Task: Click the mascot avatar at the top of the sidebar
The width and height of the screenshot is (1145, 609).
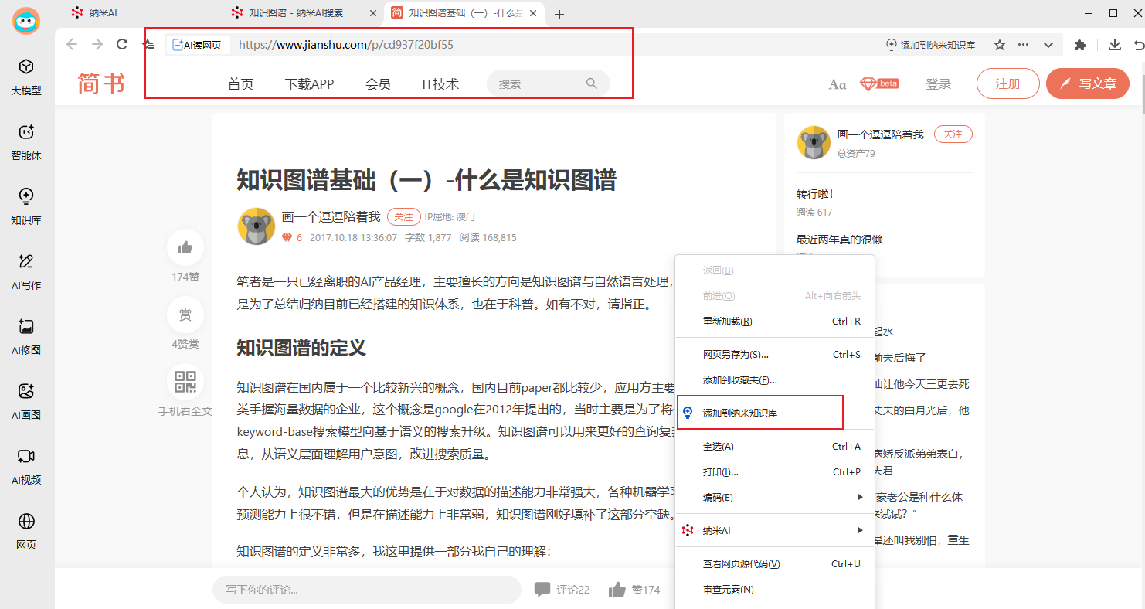Action: (x=26, y=20)
